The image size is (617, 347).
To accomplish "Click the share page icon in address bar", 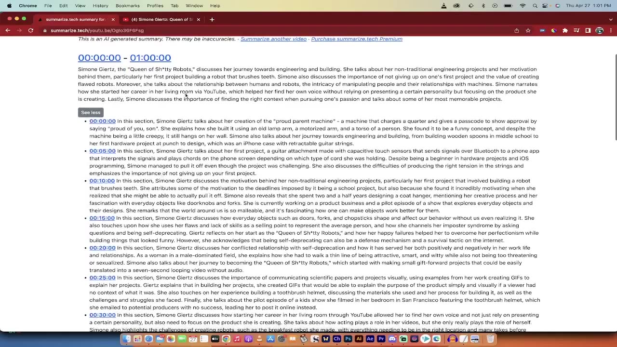I will pos(517,30).
